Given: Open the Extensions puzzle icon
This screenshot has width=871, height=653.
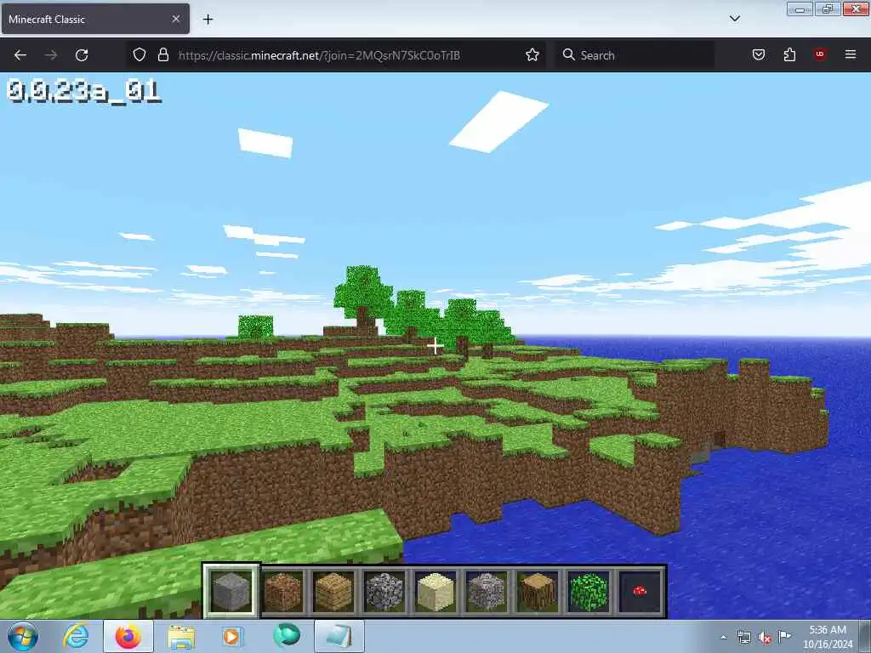Looking at the screenshot, I should 789,55.
